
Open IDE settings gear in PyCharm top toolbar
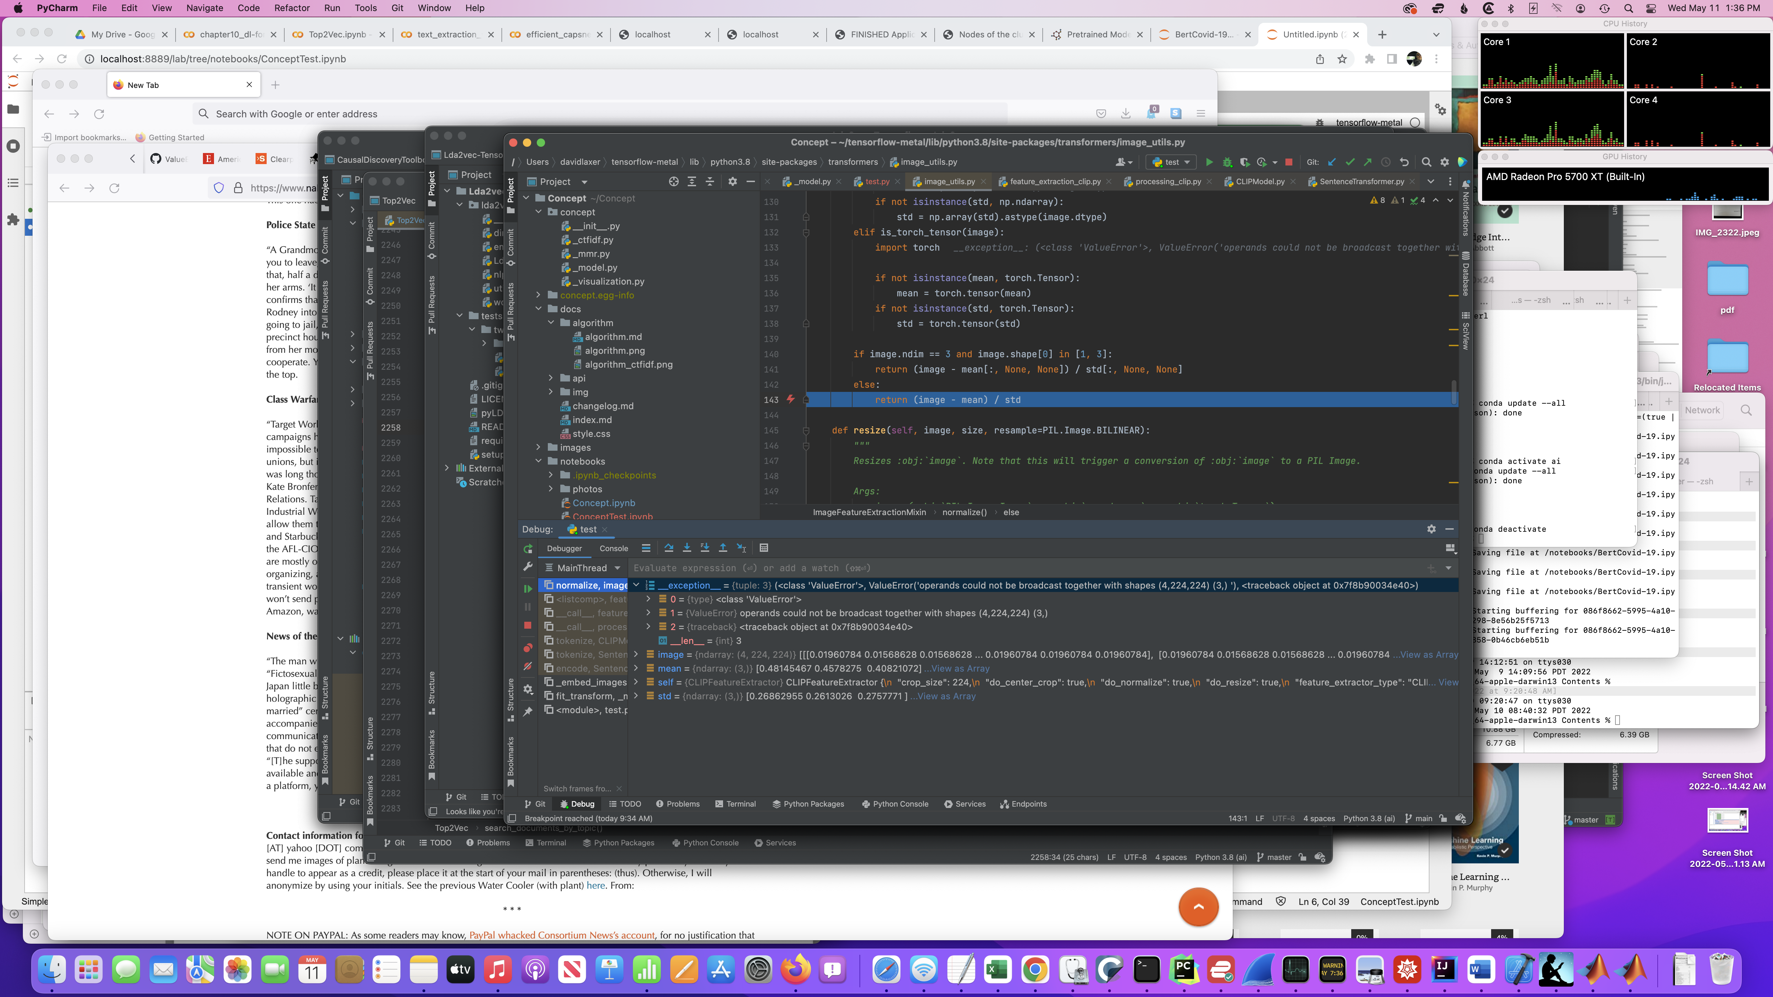[1445, 162]
